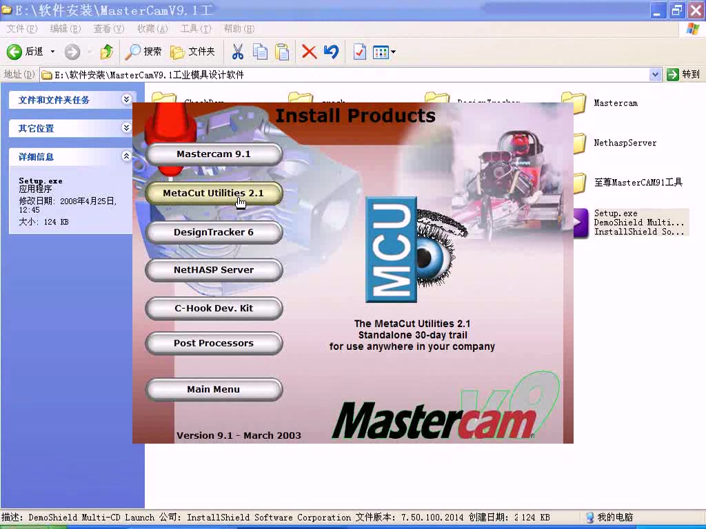The image size is (706, 529).
Task: Click the NetHASP Server button
Action: [214, 270]
